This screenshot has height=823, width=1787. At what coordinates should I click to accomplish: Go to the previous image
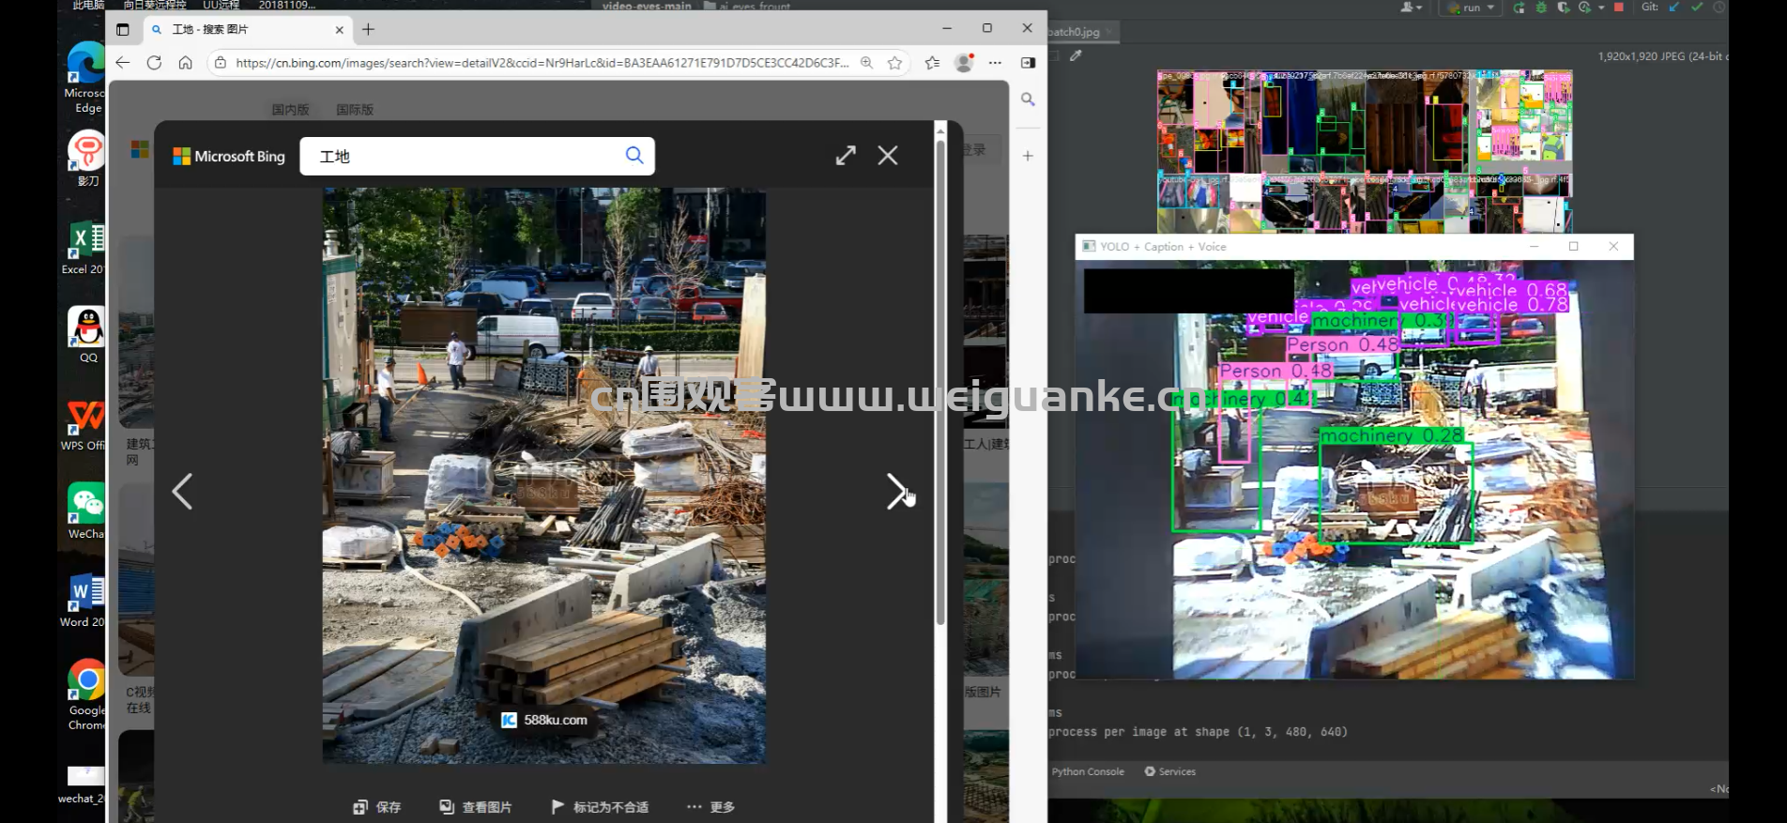pos(182,491)
